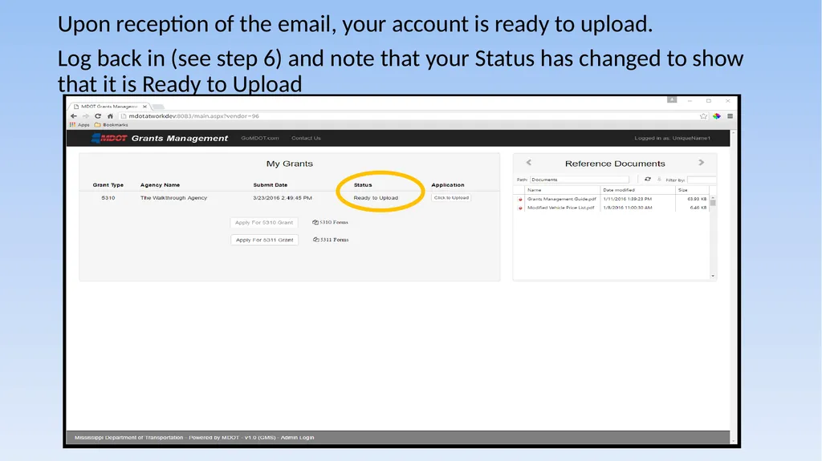This screenshot has height=461, width=822.
Task: Click the Path field showing Documents
Action: point(580,180)
